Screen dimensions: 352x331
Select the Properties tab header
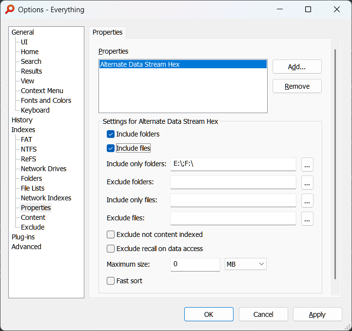pos(107,32)
